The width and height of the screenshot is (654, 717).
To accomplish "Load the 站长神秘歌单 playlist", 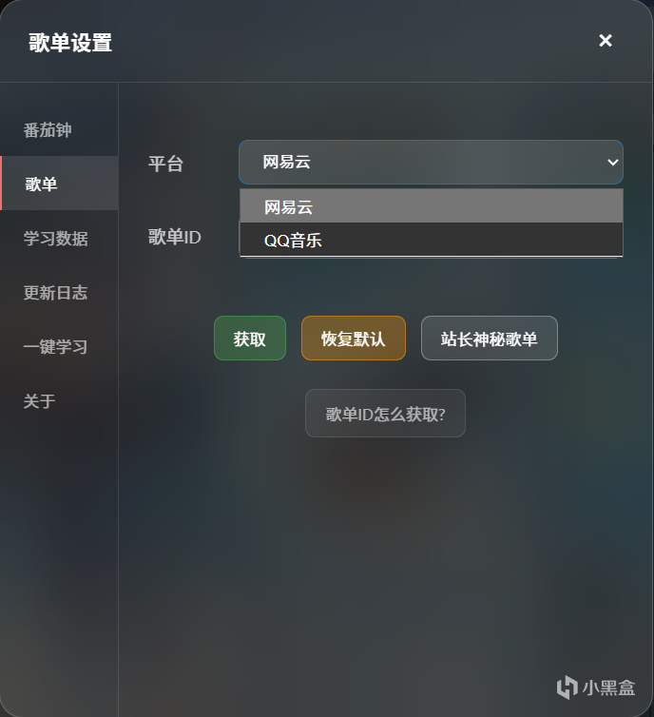I will tap(490, 339).
